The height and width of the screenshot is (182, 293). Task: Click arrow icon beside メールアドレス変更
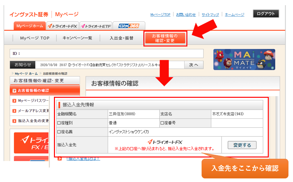pos(14,111)
